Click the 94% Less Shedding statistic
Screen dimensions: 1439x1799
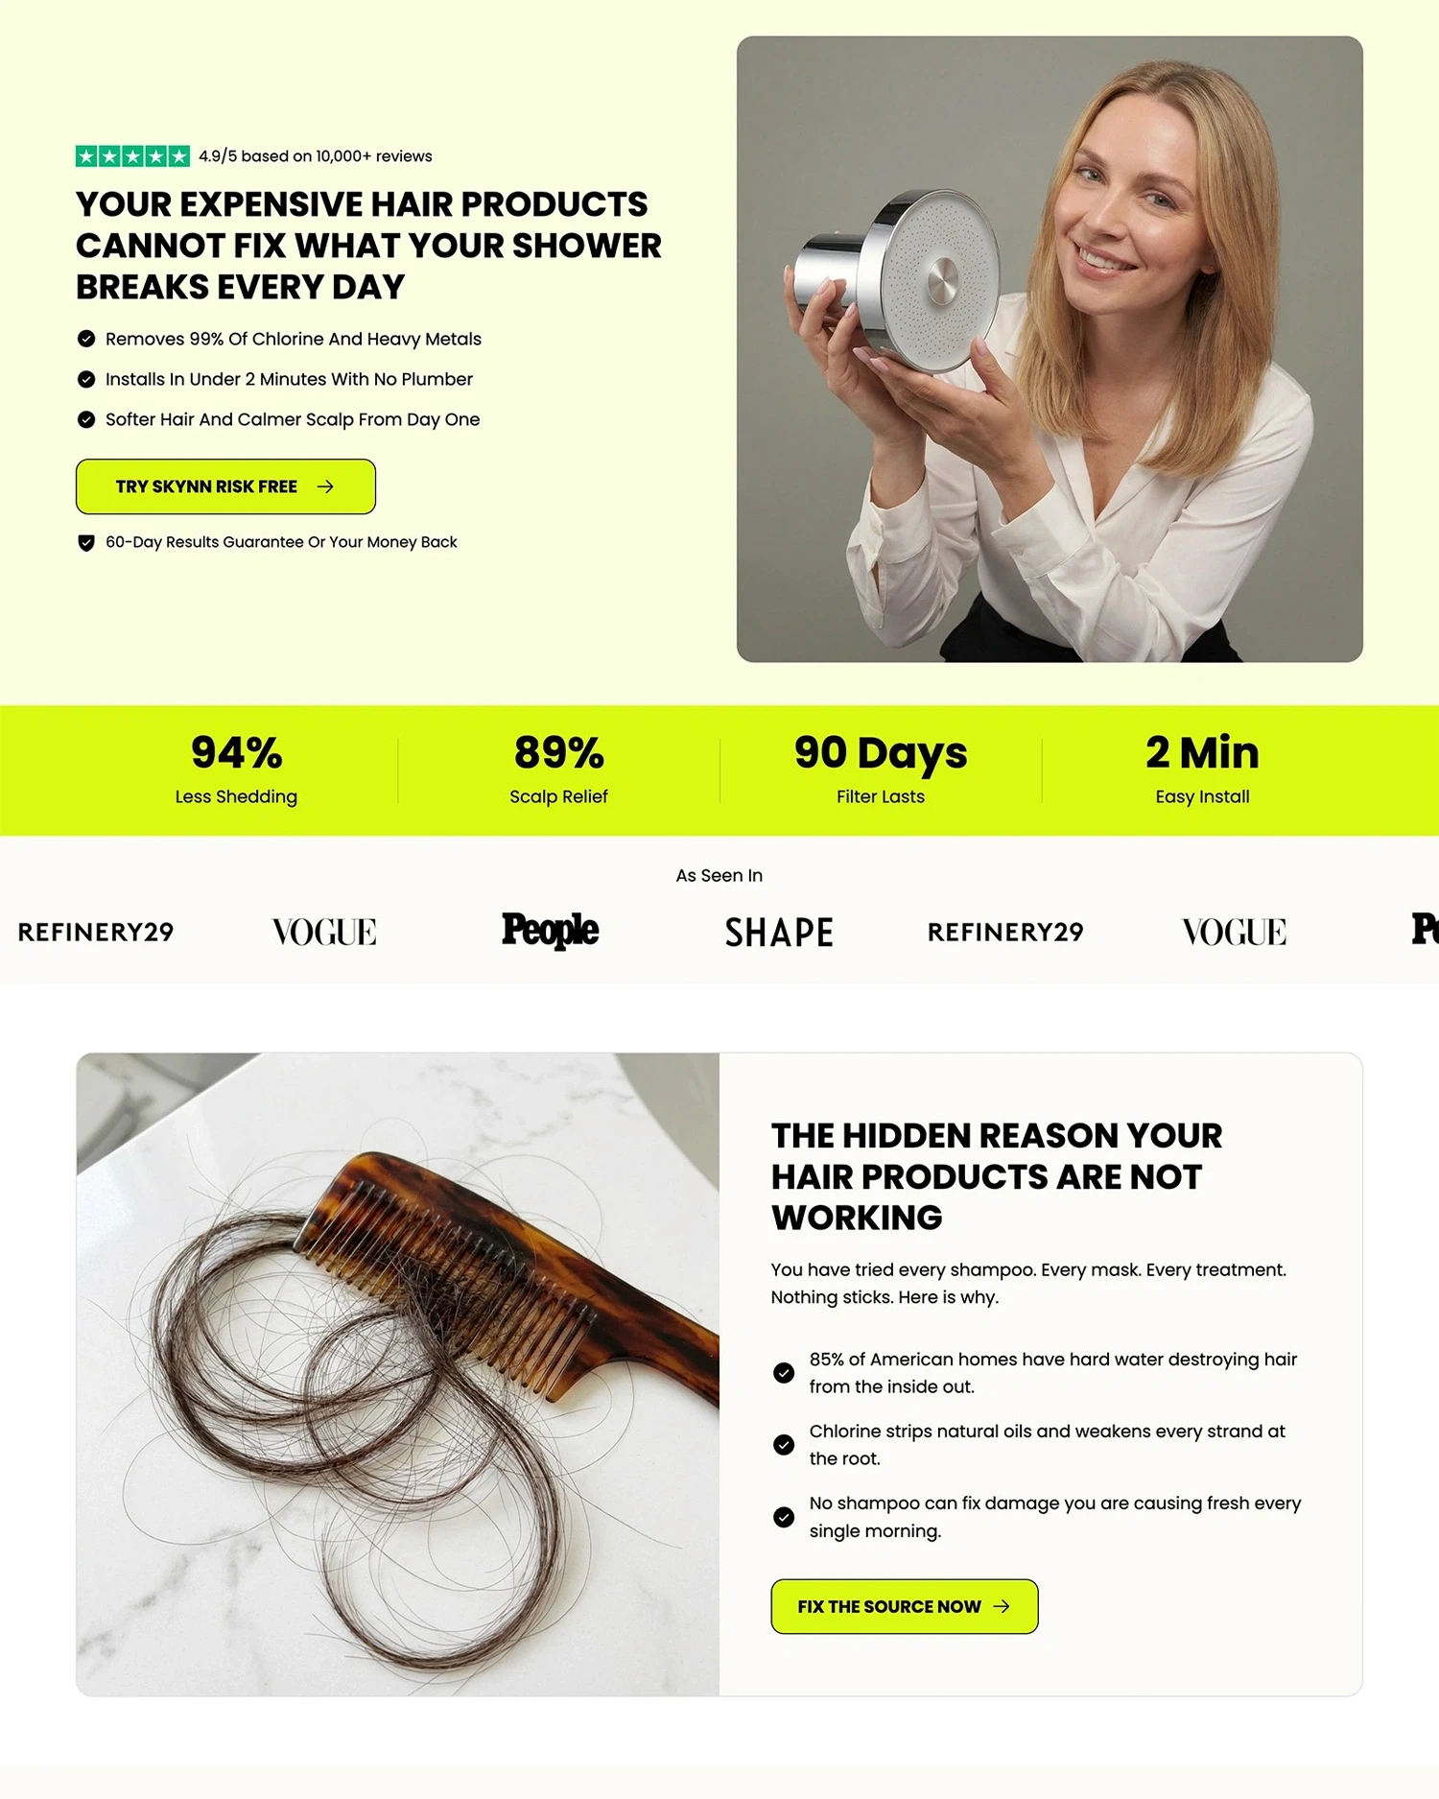(x=237, y=769)
